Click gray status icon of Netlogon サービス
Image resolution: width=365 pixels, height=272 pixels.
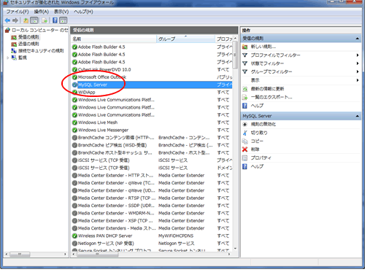74,244
